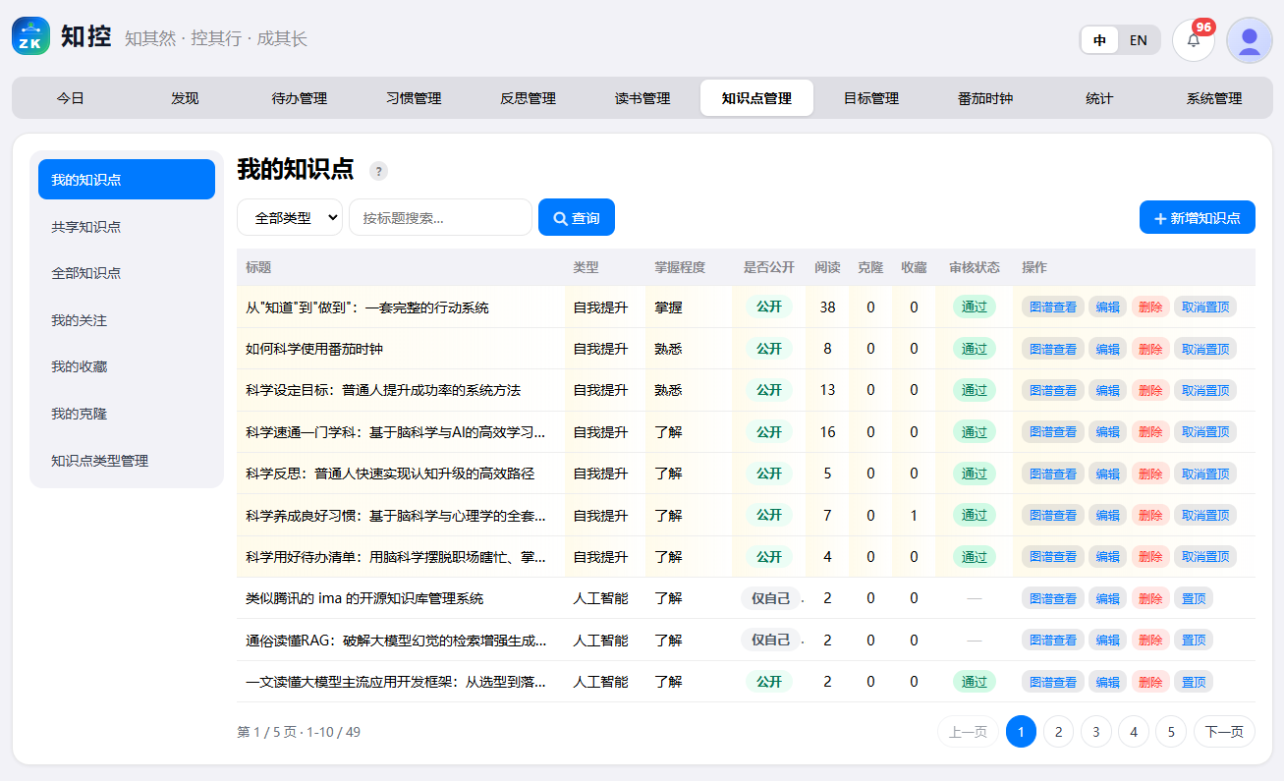Viewport: 1284px width, 781px height.
Task: Click 置顶 for 通俗读懂RAG row
Action: 1194,640
